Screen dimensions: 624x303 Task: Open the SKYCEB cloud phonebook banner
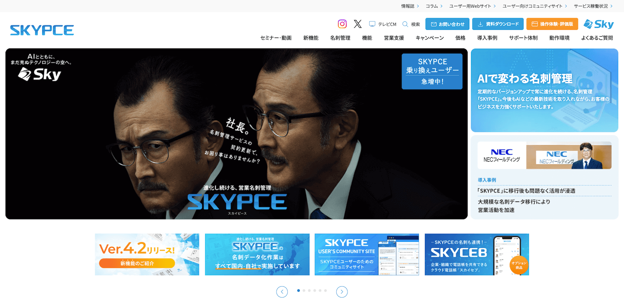[477, 255]
